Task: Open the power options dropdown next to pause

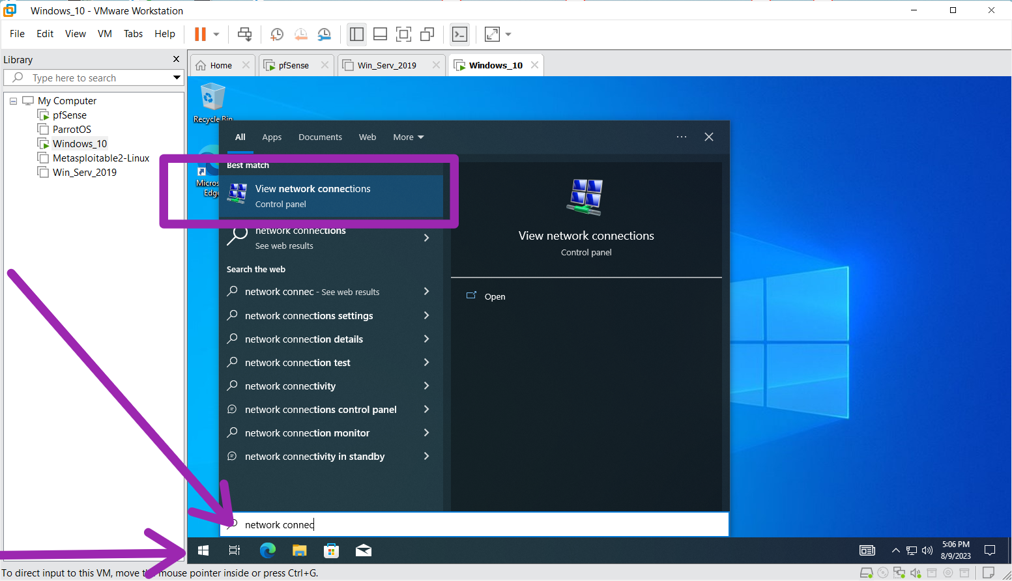Action: 216,35
